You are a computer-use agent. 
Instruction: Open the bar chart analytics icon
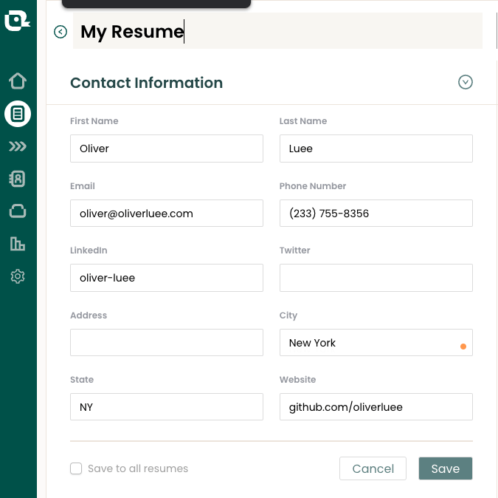(x=18, y=244)
